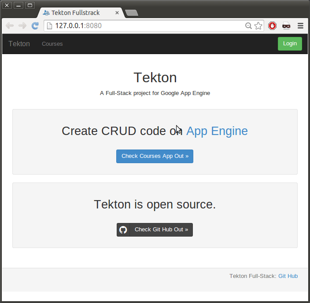This screenshot has width=310, height=303.
Task: Reload the page with the refresh icon
Action: (35, 26)
